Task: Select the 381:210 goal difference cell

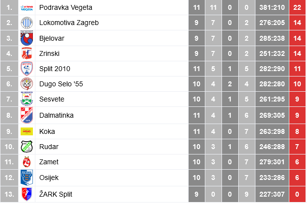Action: (x=272, y=7)
